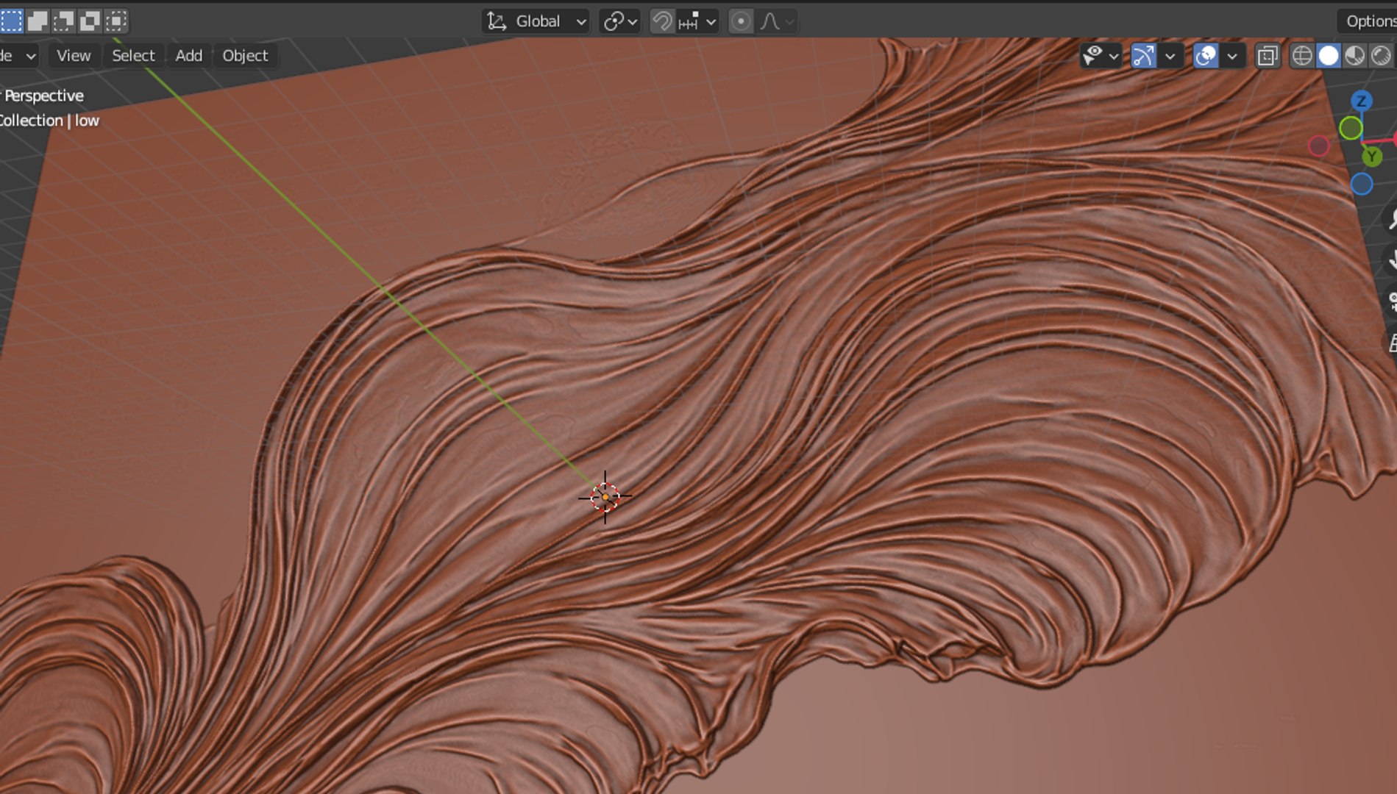This screenshot has height=794, width=1397.
Task: Click the 3D cursor in the viewport
Action: click(605, 498)
